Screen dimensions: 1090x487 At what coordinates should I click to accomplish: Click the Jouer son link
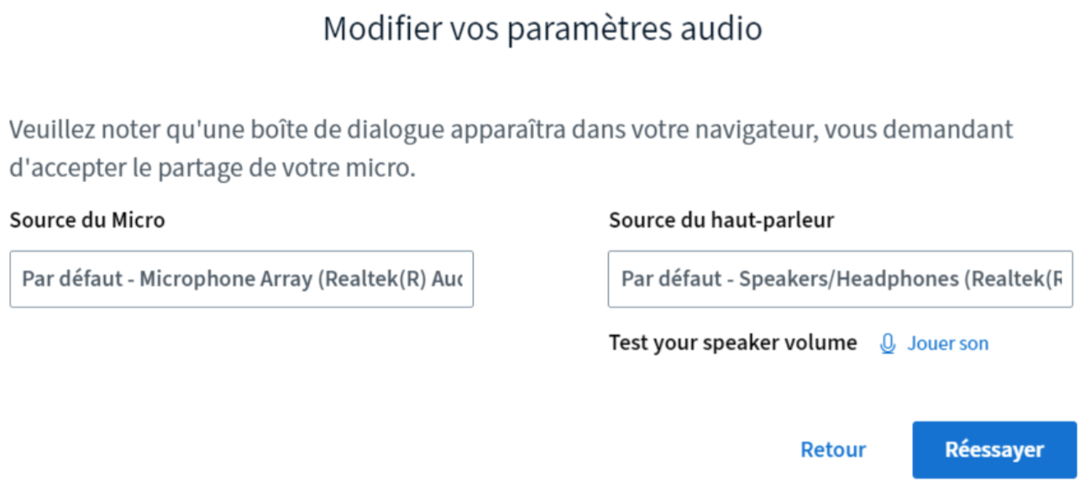point(947,343)
